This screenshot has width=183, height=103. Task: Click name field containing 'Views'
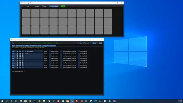[34, 54]
